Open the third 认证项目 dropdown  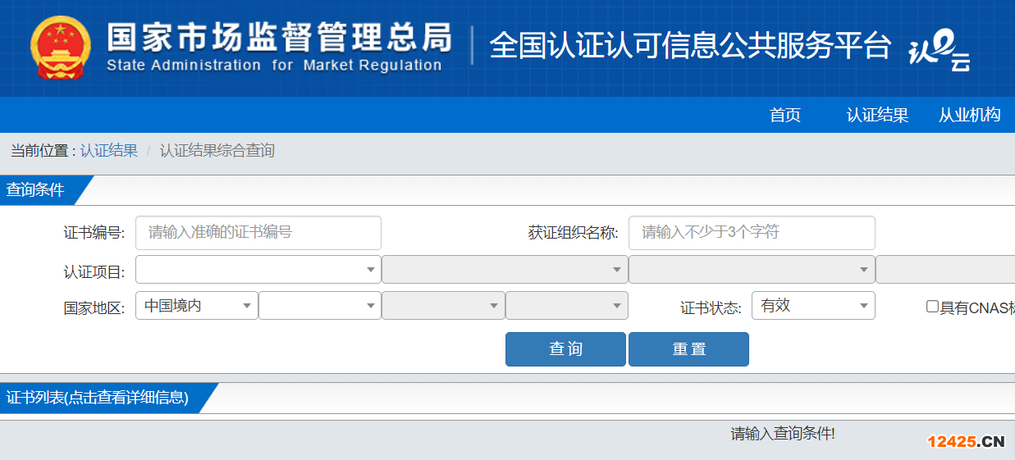click(x=751, y=270)
